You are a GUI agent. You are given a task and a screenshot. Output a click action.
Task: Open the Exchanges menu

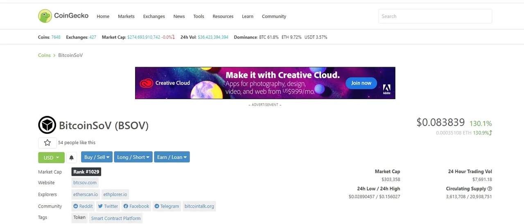pos(154,16)
